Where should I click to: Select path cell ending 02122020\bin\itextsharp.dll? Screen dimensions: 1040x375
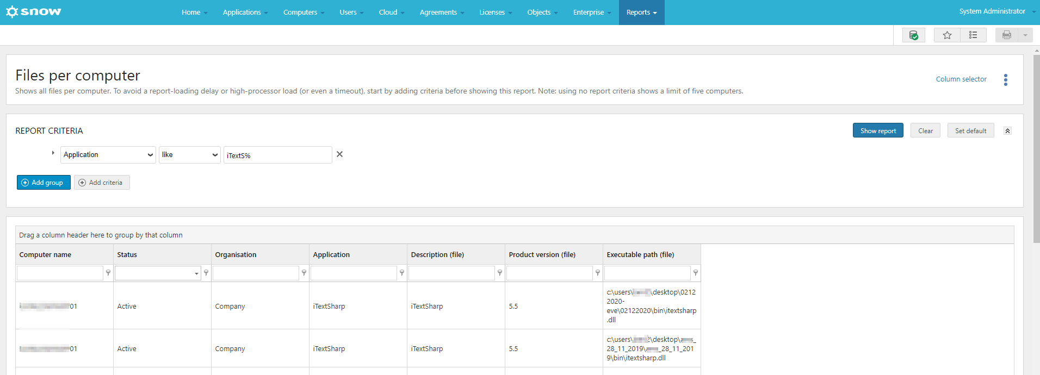[x=652, y=306]
